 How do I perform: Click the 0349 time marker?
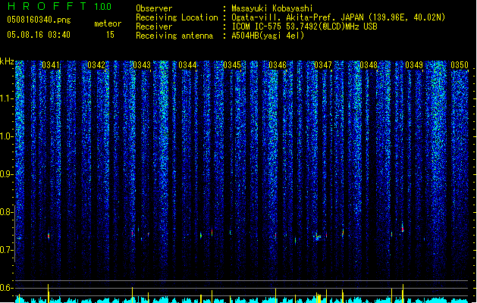[414, 65]
